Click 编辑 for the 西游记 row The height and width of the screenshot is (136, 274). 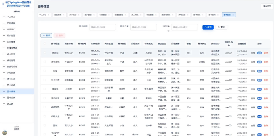[259, 53]
